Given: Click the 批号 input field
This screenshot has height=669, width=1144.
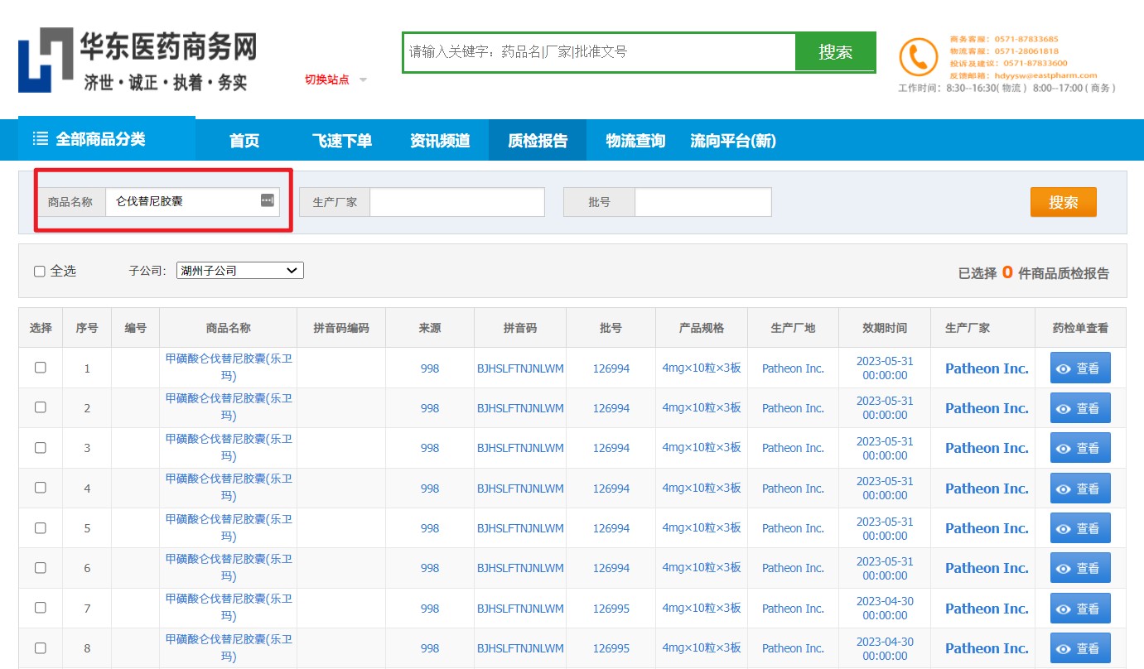Looking at the screenshot, I should point(703,202).
